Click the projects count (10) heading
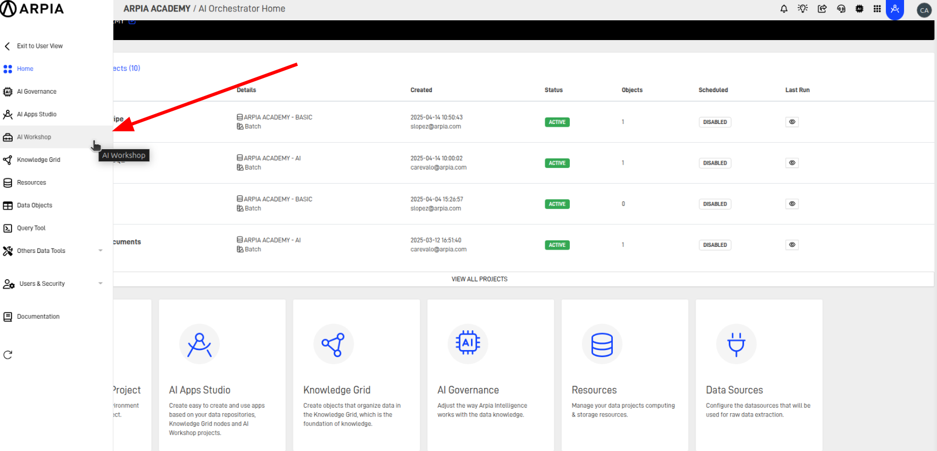The height and width of the screenshot is (451, 937). coord(127,69)
